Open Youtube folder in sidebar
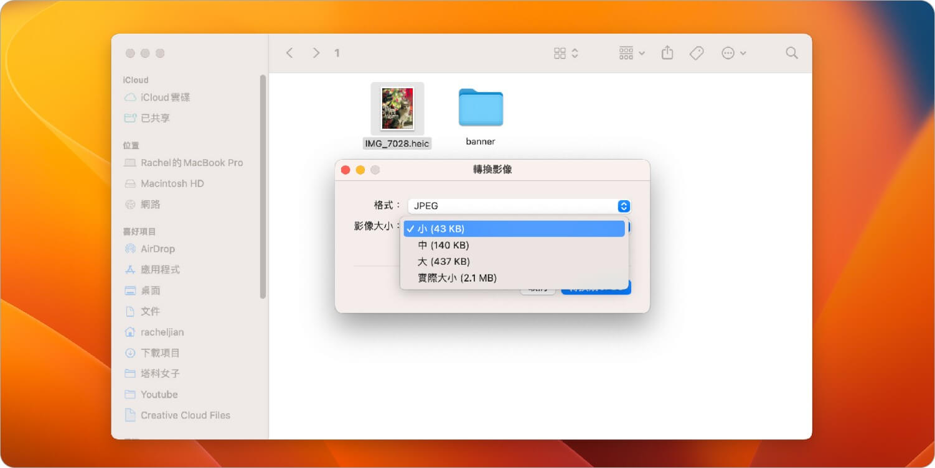 [x=151, y=395]
